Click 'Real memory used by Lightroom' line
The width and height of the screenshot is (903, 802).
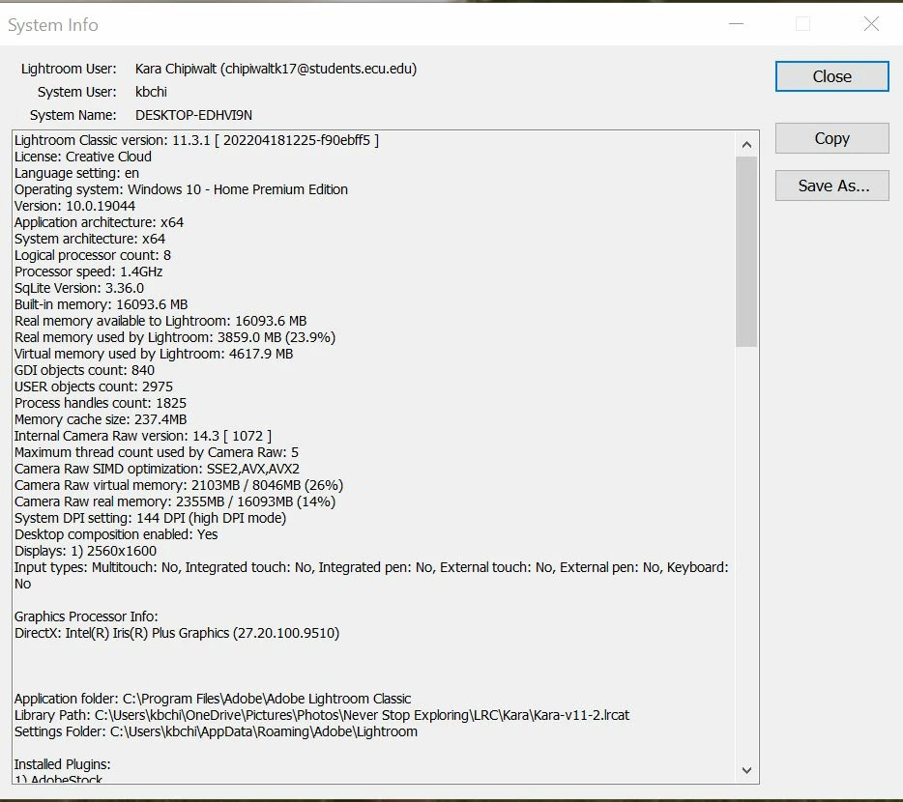175,337
